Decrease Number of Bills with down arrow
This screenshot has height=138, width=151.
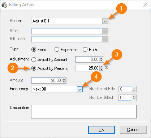click(x=134, y=91)
